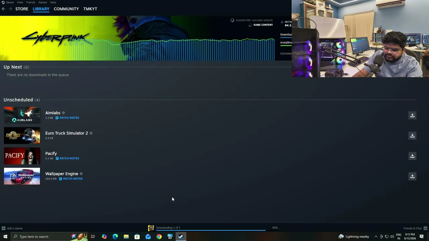The image size is (429, 241).
Task: Open Task View on the taskbar
Action: point(93,237)
